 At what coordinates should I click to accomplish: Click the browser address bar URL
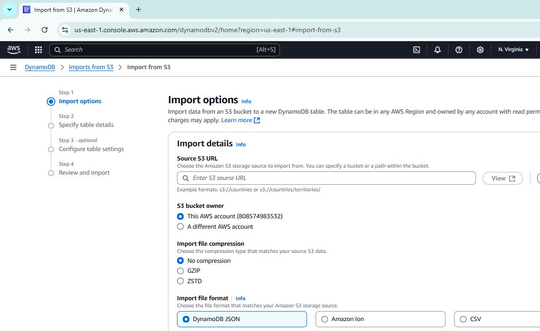tap(207, 30)
